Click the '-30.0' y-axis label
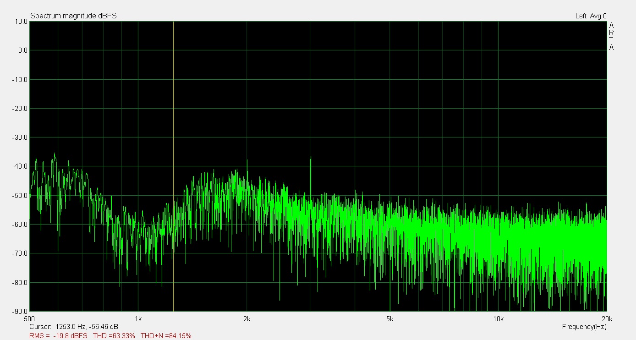636x340 pixels. point(19,137)
